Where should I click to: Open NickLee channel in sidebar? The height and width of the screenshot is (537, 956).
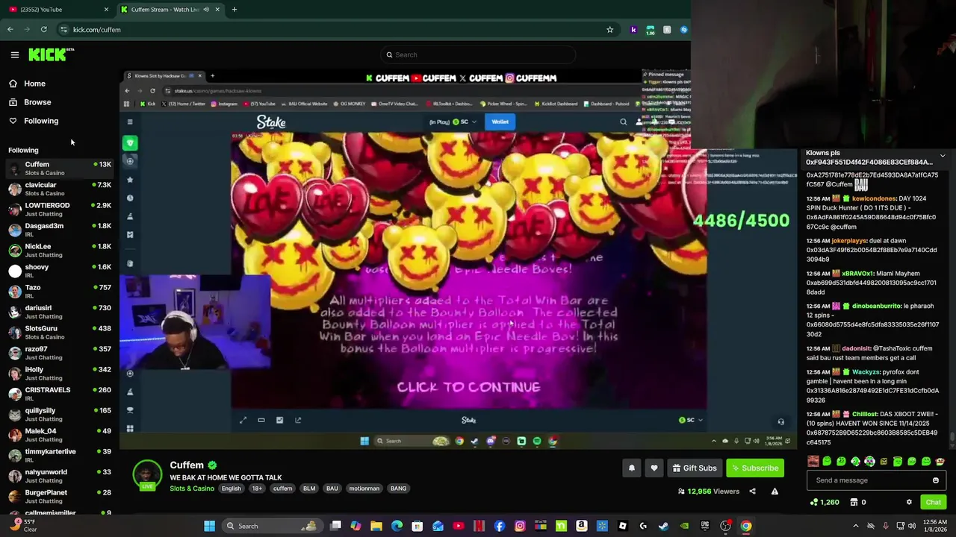coord(60,251)
